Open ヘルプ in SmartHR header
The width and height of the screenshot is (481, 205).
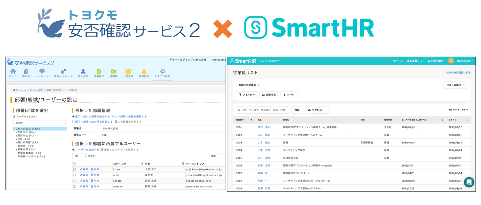[398, 61]
